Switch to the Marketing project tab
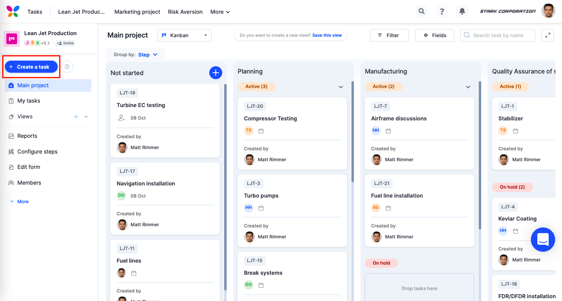The width and height of the screenshot is (562, 301). 137,12
